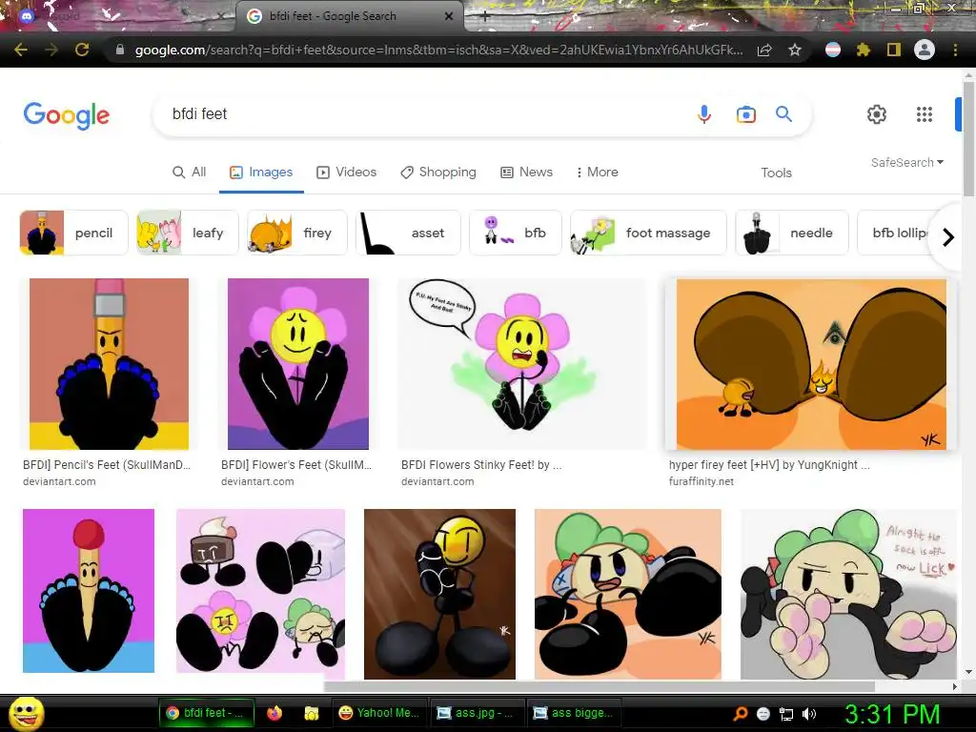The image size is (976, 732).
Task: Open the 'BFDI Flowers Stinky Feet!' result title
Action: tap(481, 465)
